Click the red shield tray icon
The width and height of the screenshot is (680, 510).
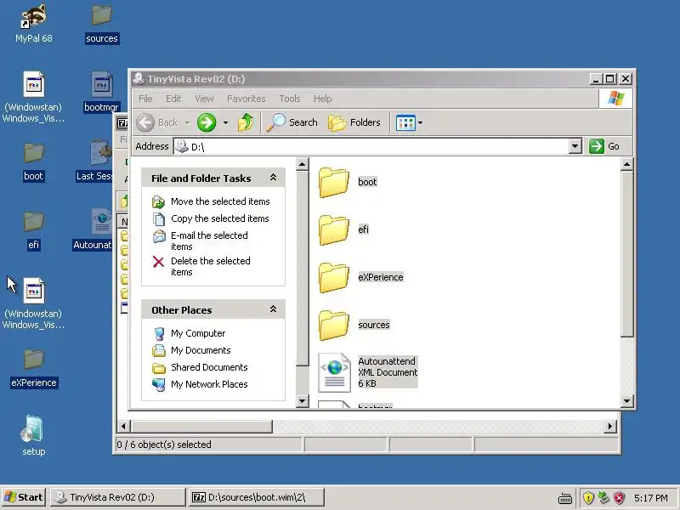(619, 497)
